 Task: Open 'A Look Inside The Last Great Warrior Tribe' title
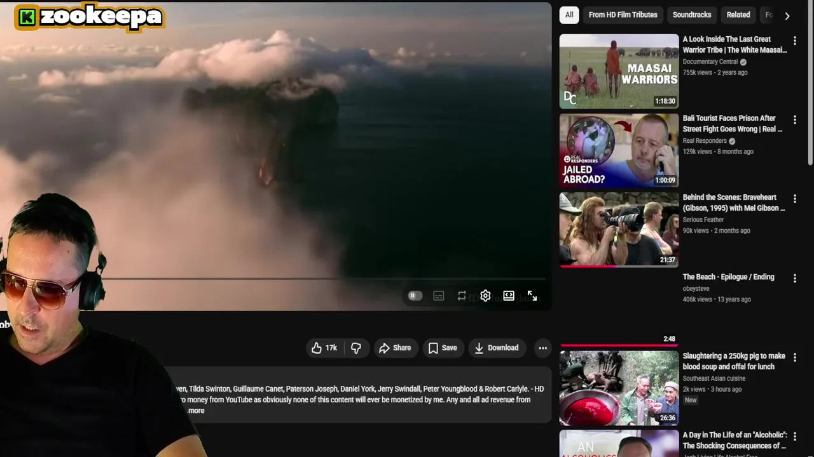(735, 44)
